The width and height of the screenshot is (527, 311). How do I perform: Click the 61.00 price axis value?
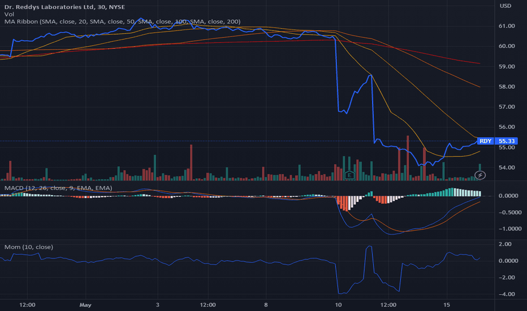[x=507, y=26]
